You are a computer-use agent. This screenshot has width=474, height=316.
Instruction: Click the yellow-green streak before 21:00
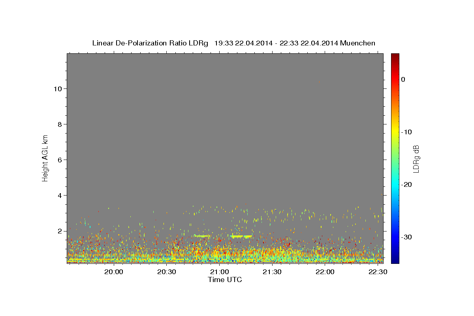202,236
